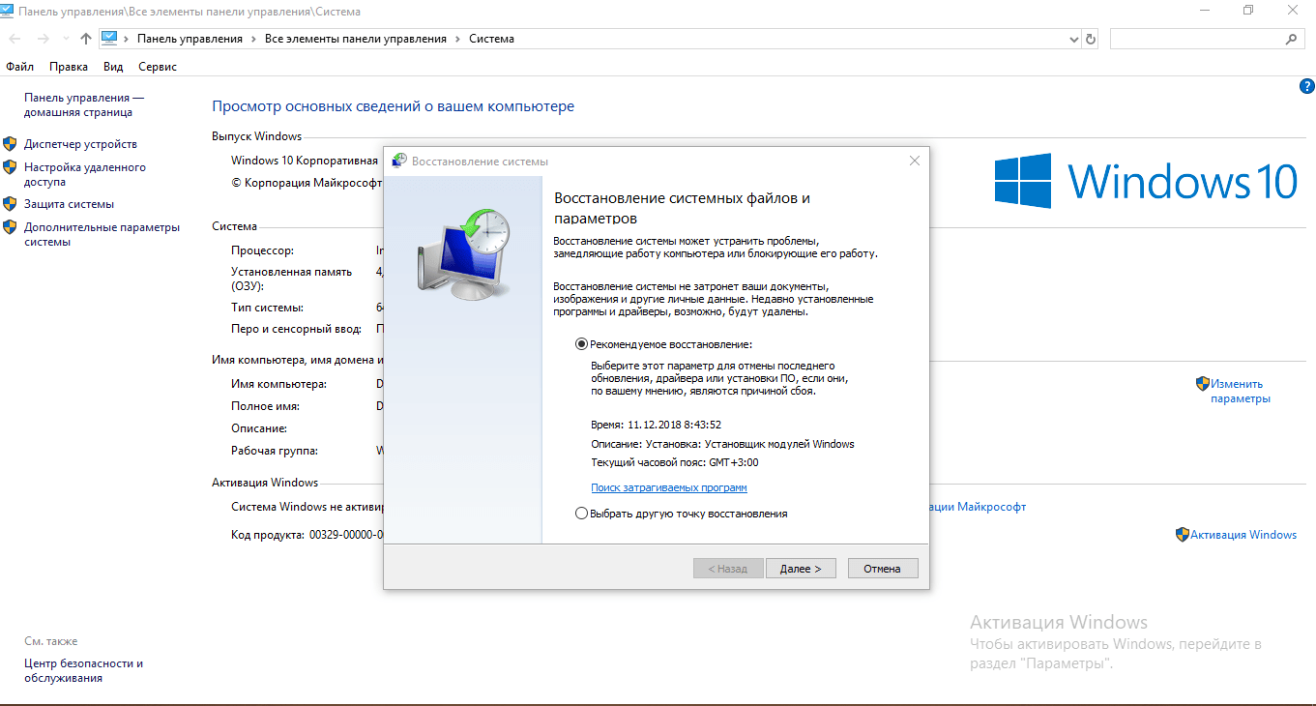Open Дополнительные параметры системы link
This screenshot has height=706, width=1316.
click(x=102, y=235)
